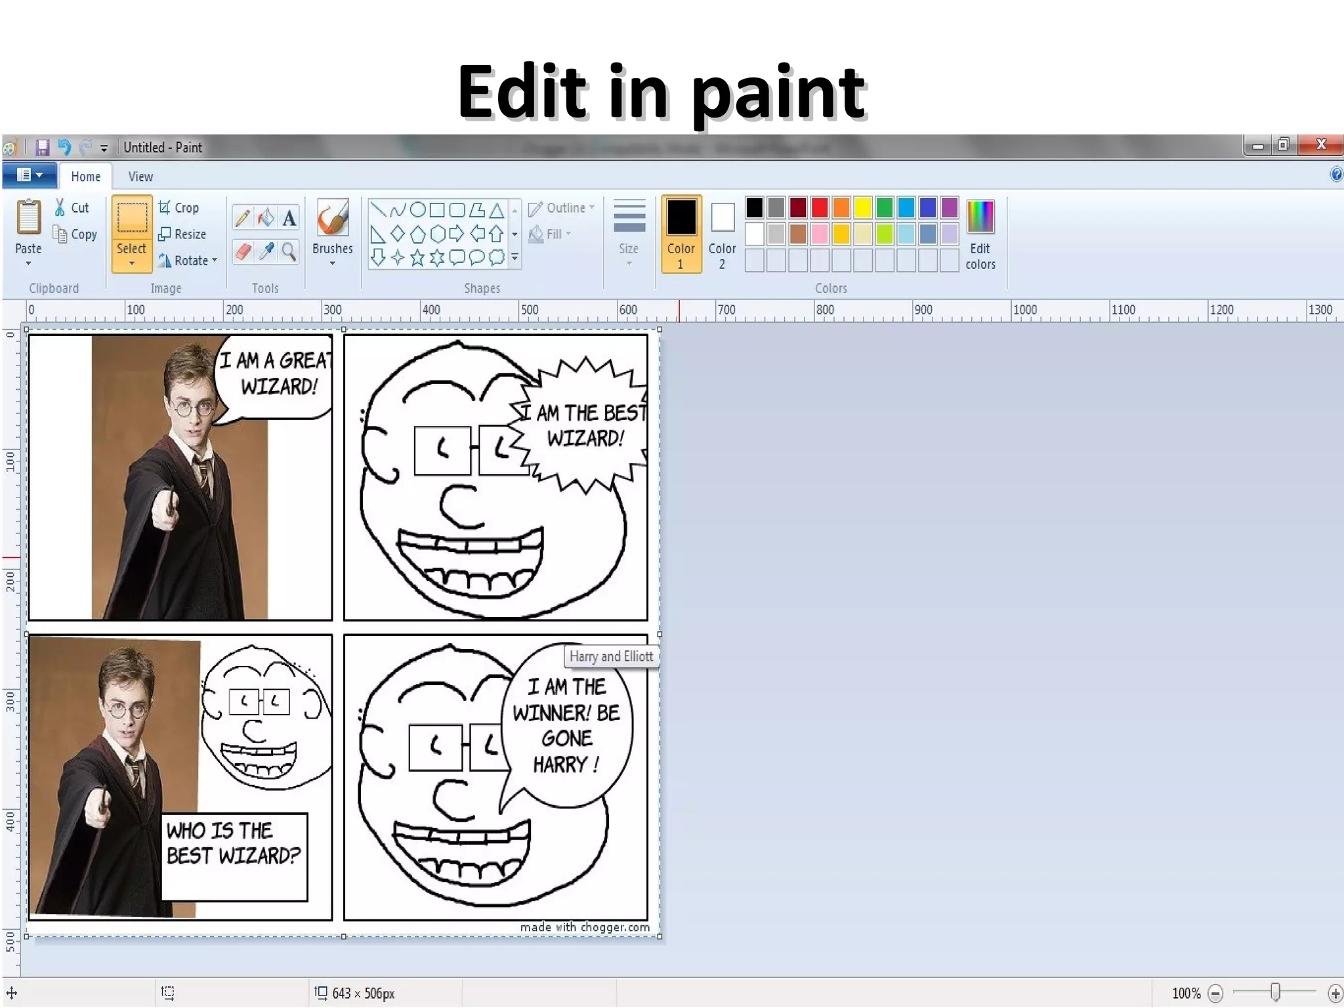Select the Pencil tool
The width and height of the screenshot is (1344, 1008).
pos(242,217)
